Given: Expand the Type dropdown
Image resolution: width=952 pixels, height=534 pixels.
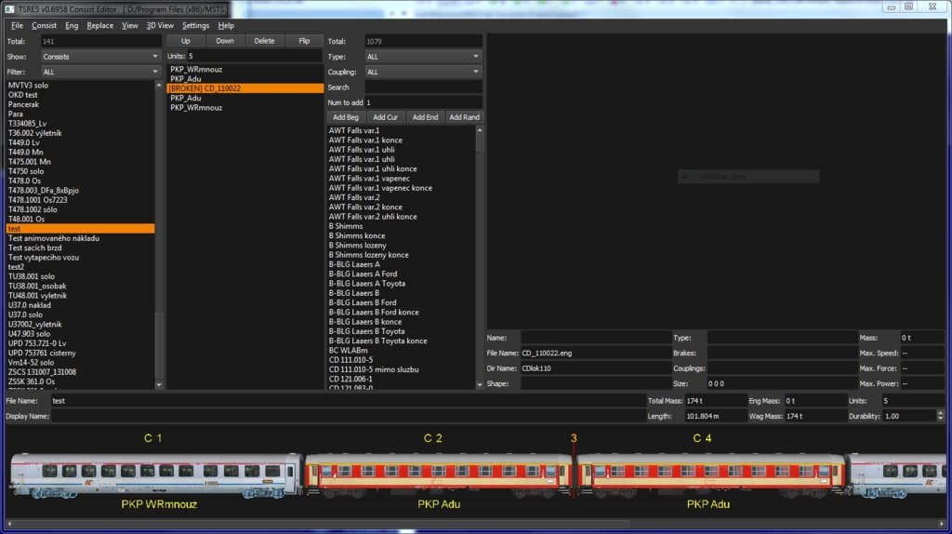Looking at the screenshot, I should (423, 57).
